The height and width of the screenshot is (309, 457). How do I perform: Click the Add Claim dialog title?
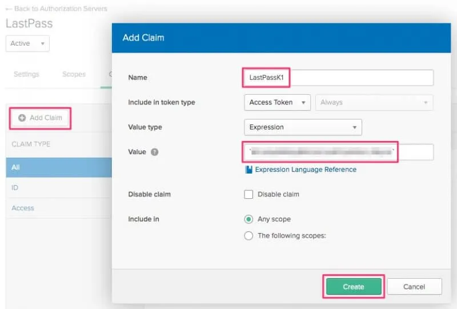tap(143, 38)
